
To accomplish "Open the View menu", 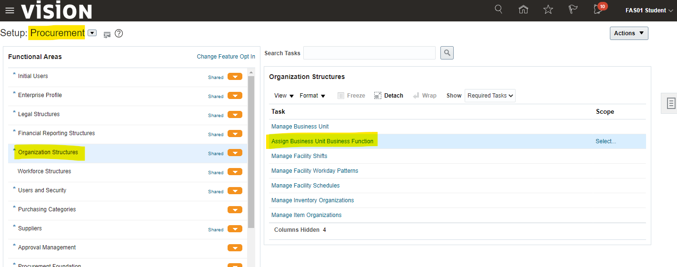I will click(x=284, y=96).
